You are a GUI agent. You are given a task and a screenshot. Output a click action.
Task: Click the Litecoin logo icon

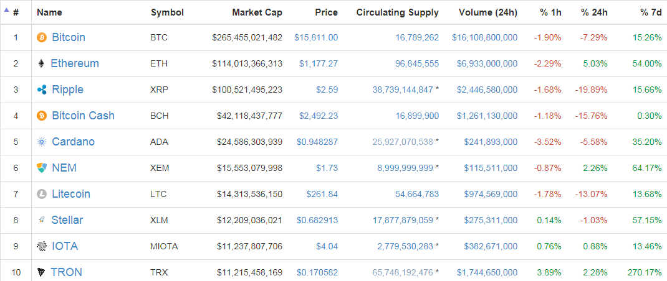[42, 194]
